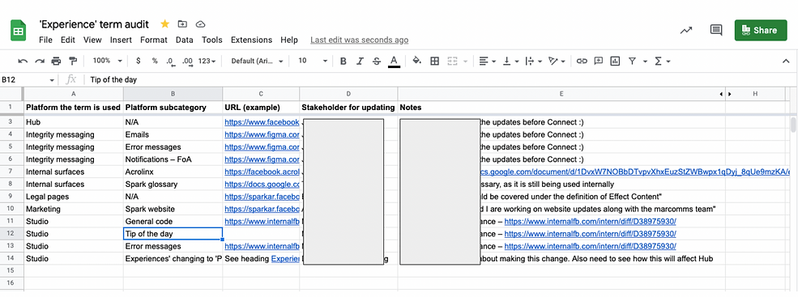Open the Extensions menu

[x=251, y=40]
